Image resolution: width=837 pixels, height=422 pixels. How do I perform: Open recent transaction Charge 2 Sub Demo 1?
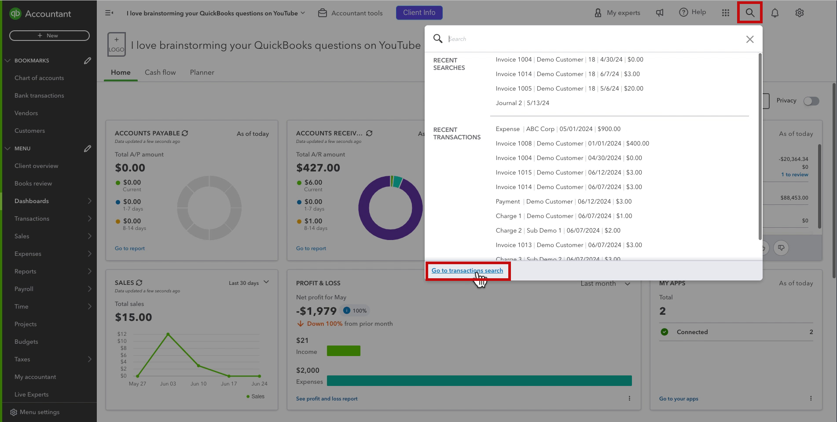(558, 230)
